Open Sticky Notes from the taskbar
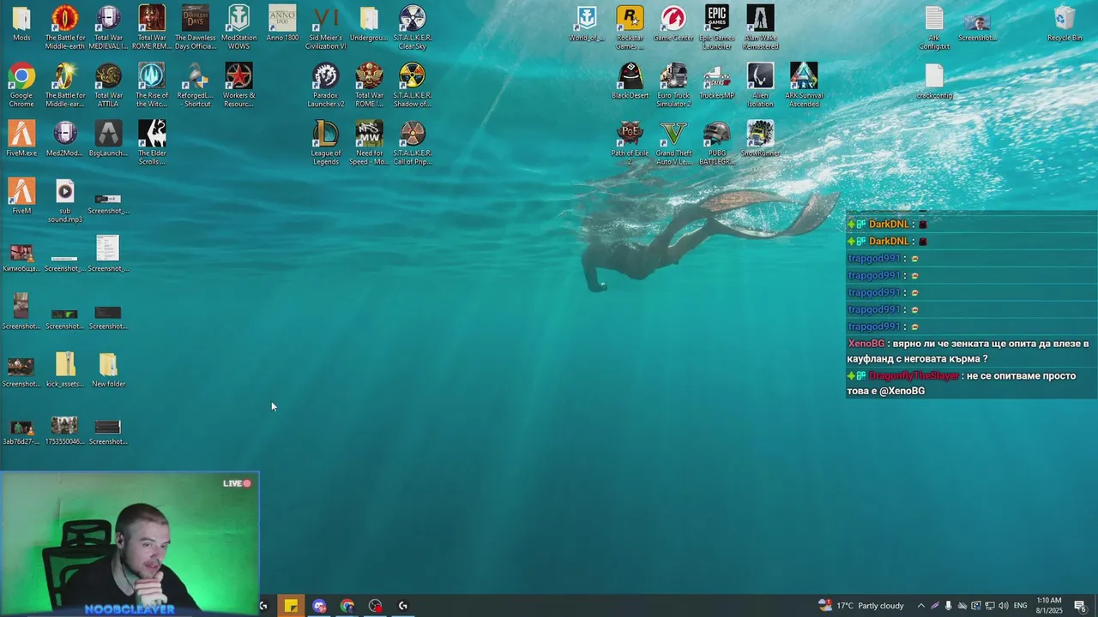Image resolution: width=1098 pixels, height=617 pixels. point(291,606)
